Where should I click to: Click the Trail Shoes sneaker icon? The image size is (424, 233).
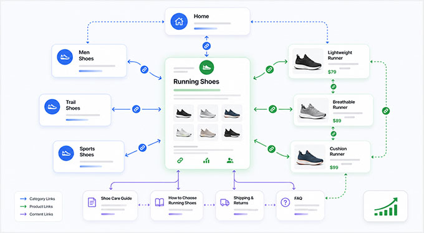click(x=52, y=107)
